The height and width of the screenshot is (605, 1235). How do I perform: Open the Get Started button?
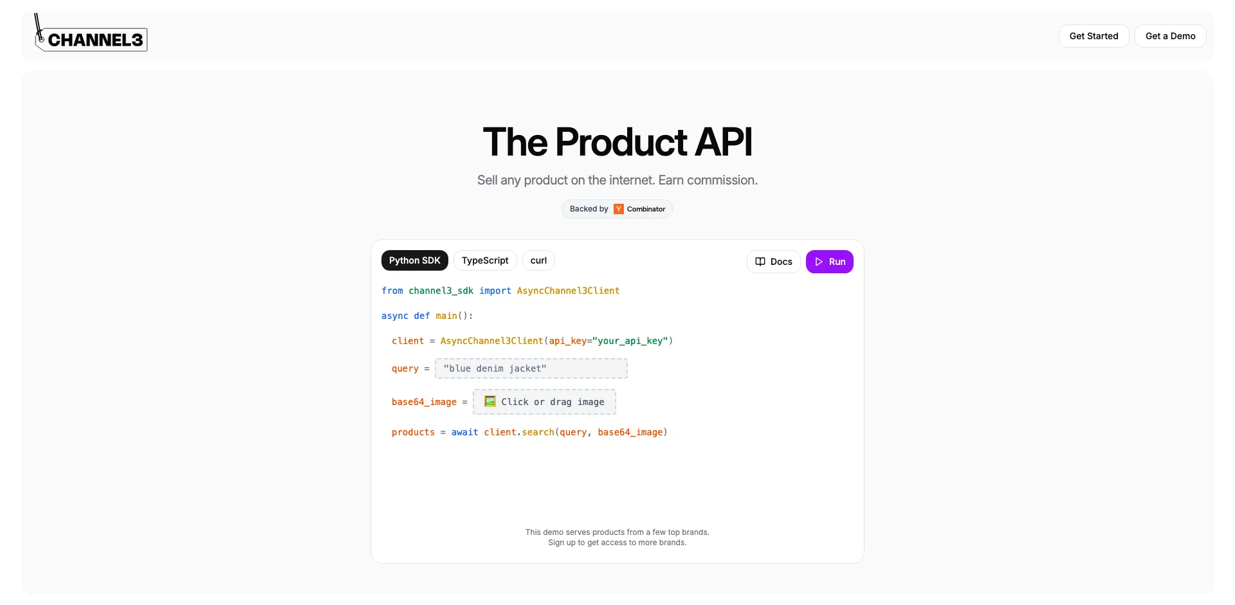1093,36
